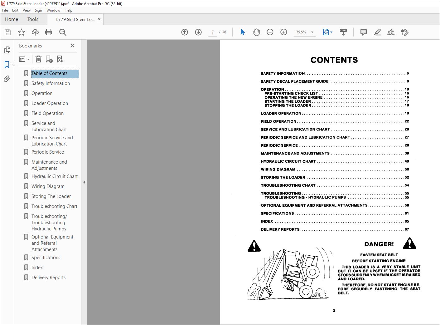Image resolution: width=440 pixels, height=325 pixels.
Task: Click STORING THE LOADER contents entry on page
Action: [x=283, y=177]
